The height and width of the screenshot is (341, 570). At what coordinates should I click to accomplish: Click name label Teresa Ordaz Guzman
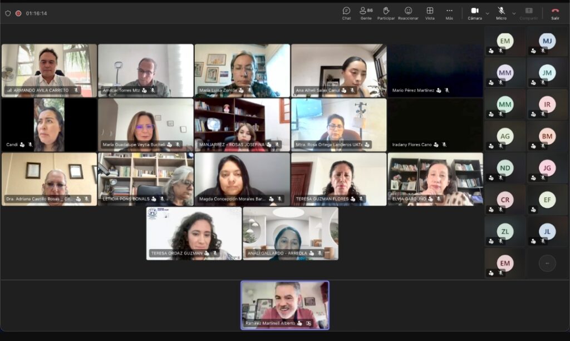(176, 253)
